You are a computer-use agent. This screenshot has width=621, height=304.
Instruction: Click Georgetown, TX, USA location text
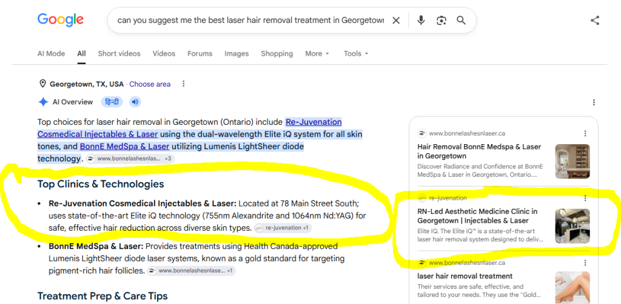(x=87, y=84)
